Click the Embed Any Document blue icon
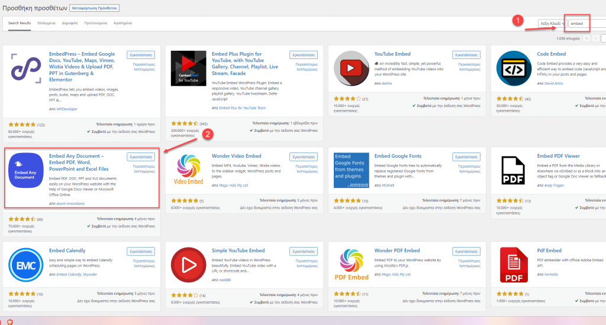Viewport: 606px width, 325px height. coord(26,170)
